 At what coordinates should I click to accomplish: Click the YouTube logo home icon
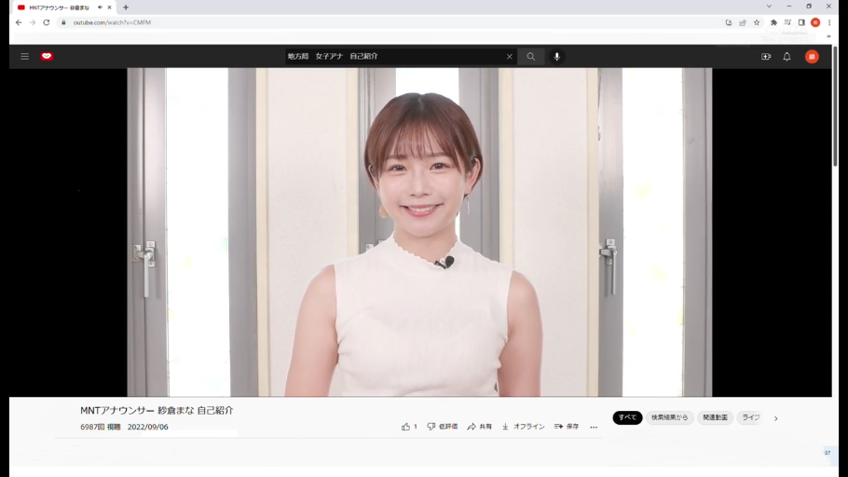coord(47,57)
